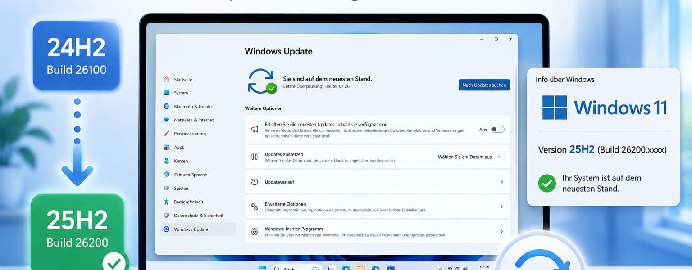
Task: Click the update sync status icon
Action: coord(262,81)
